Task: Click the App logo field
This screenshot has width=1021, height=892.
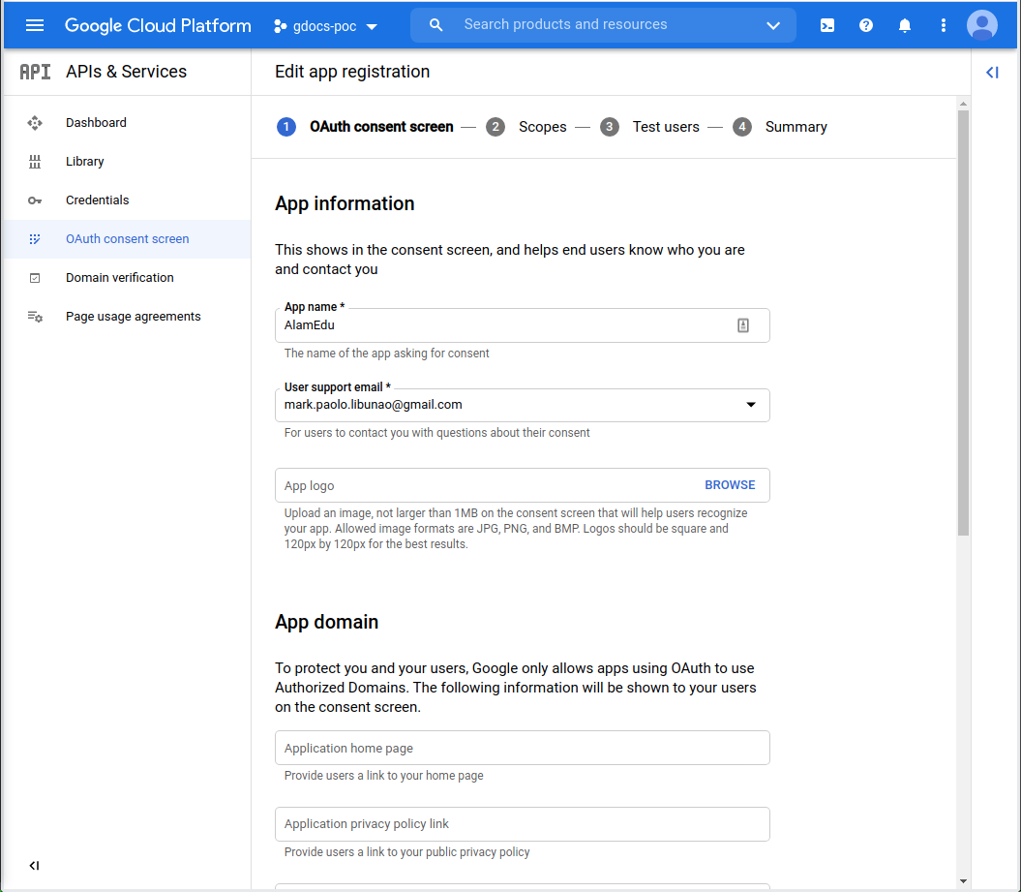Action: point(523,485)
